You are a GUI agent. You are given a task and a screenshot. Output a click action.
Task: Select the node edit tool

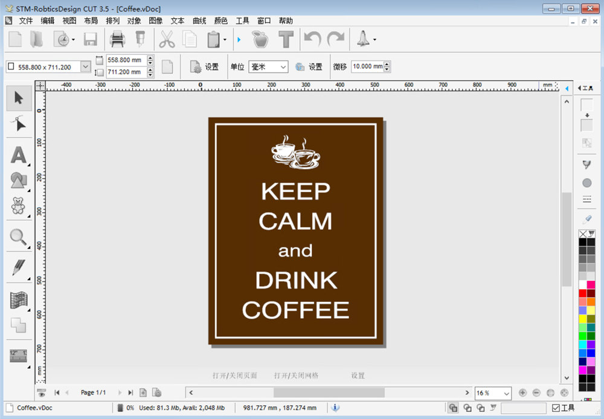pyautogui.click(x=19, y=124)
